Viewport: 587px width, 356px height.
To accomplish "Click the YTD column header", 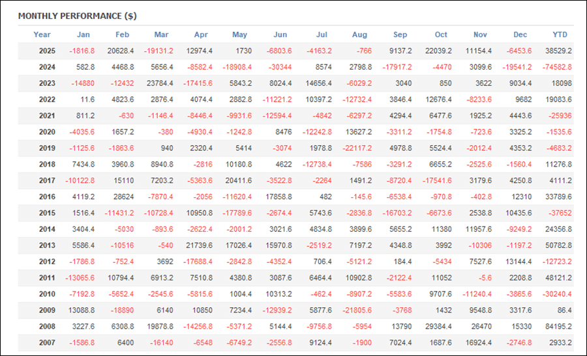I will (559, 34).
